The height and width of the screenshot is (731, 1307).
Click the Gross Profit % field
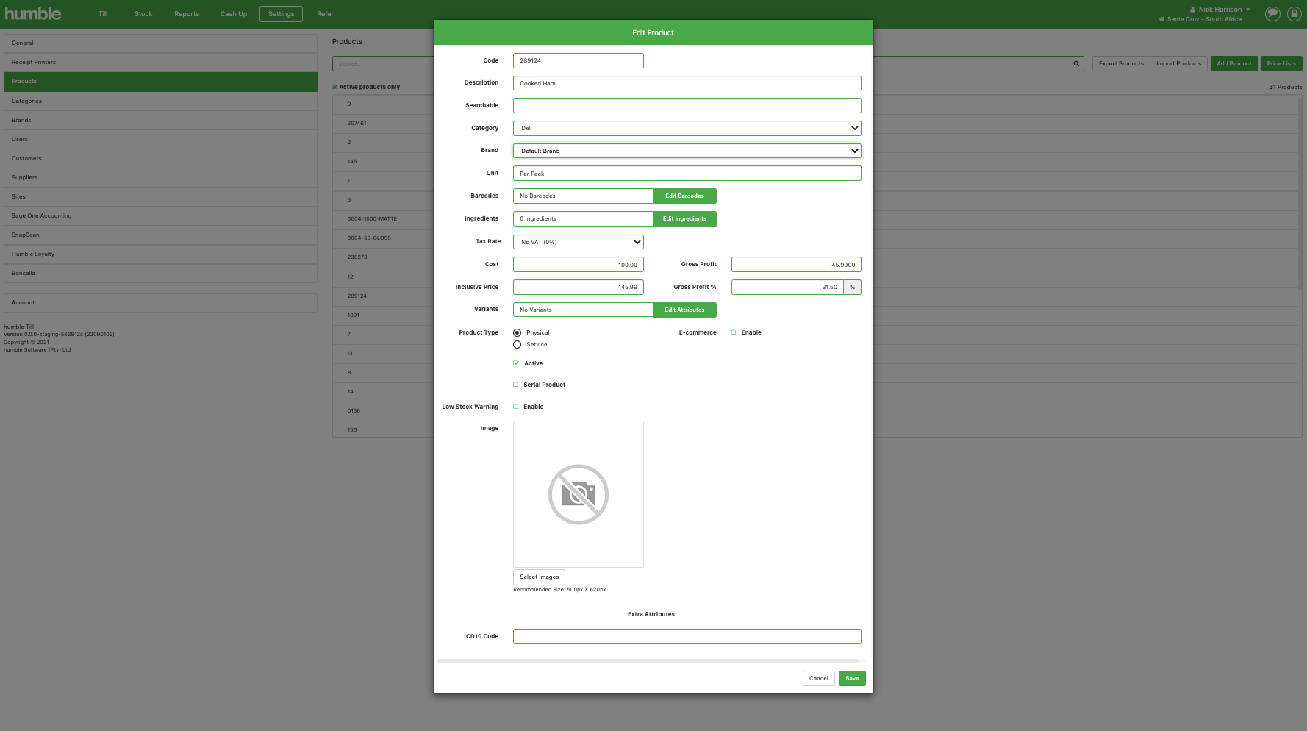787,288
